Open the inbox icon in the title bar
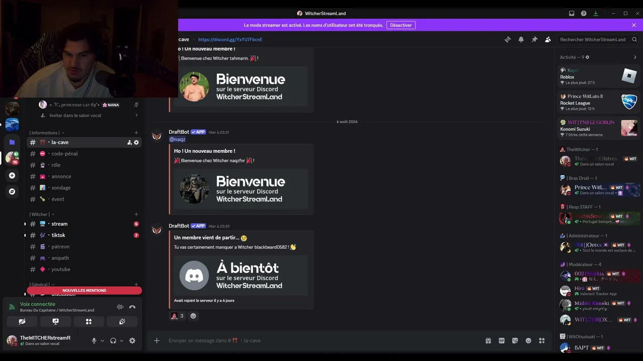Viewport: 643px width, 361px height. coord(572,14)
